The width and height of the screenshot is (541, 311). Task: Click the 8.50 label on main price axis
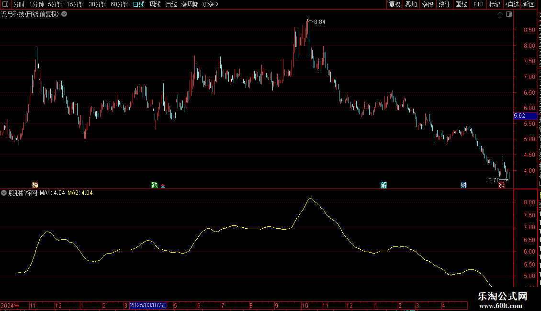tap(529, 30)
